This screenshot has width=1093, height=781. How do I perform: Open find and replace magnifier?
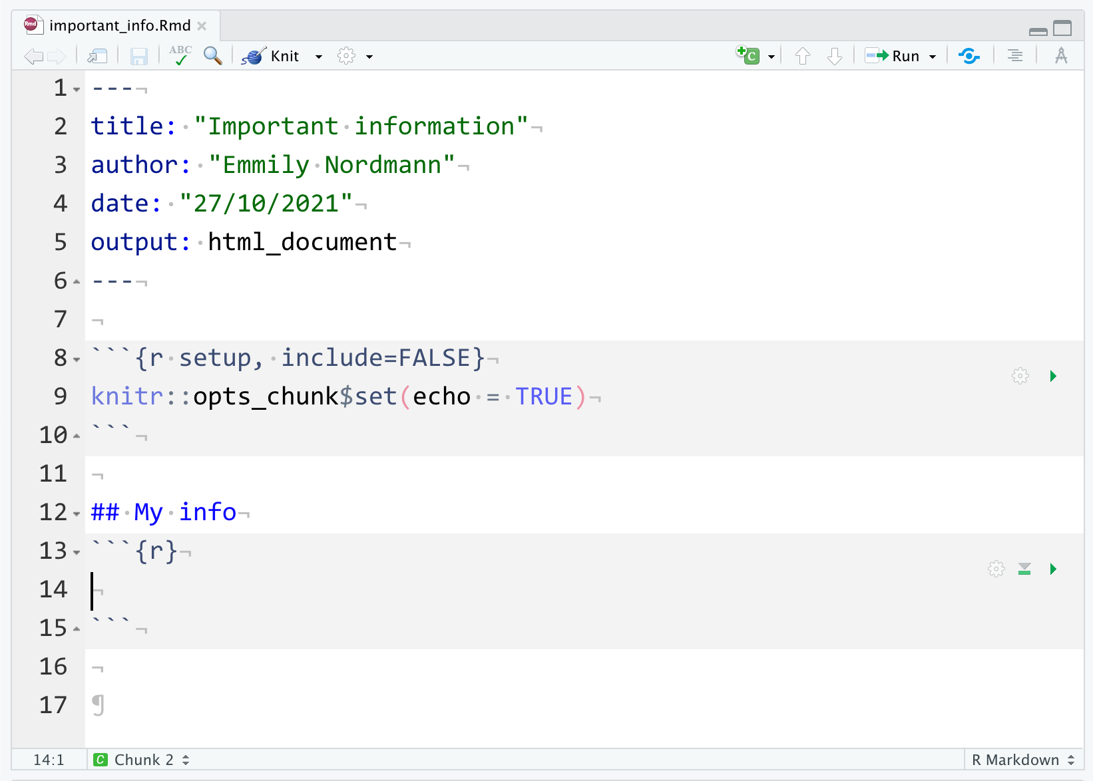pyautogui.click(x=212, y=56)
